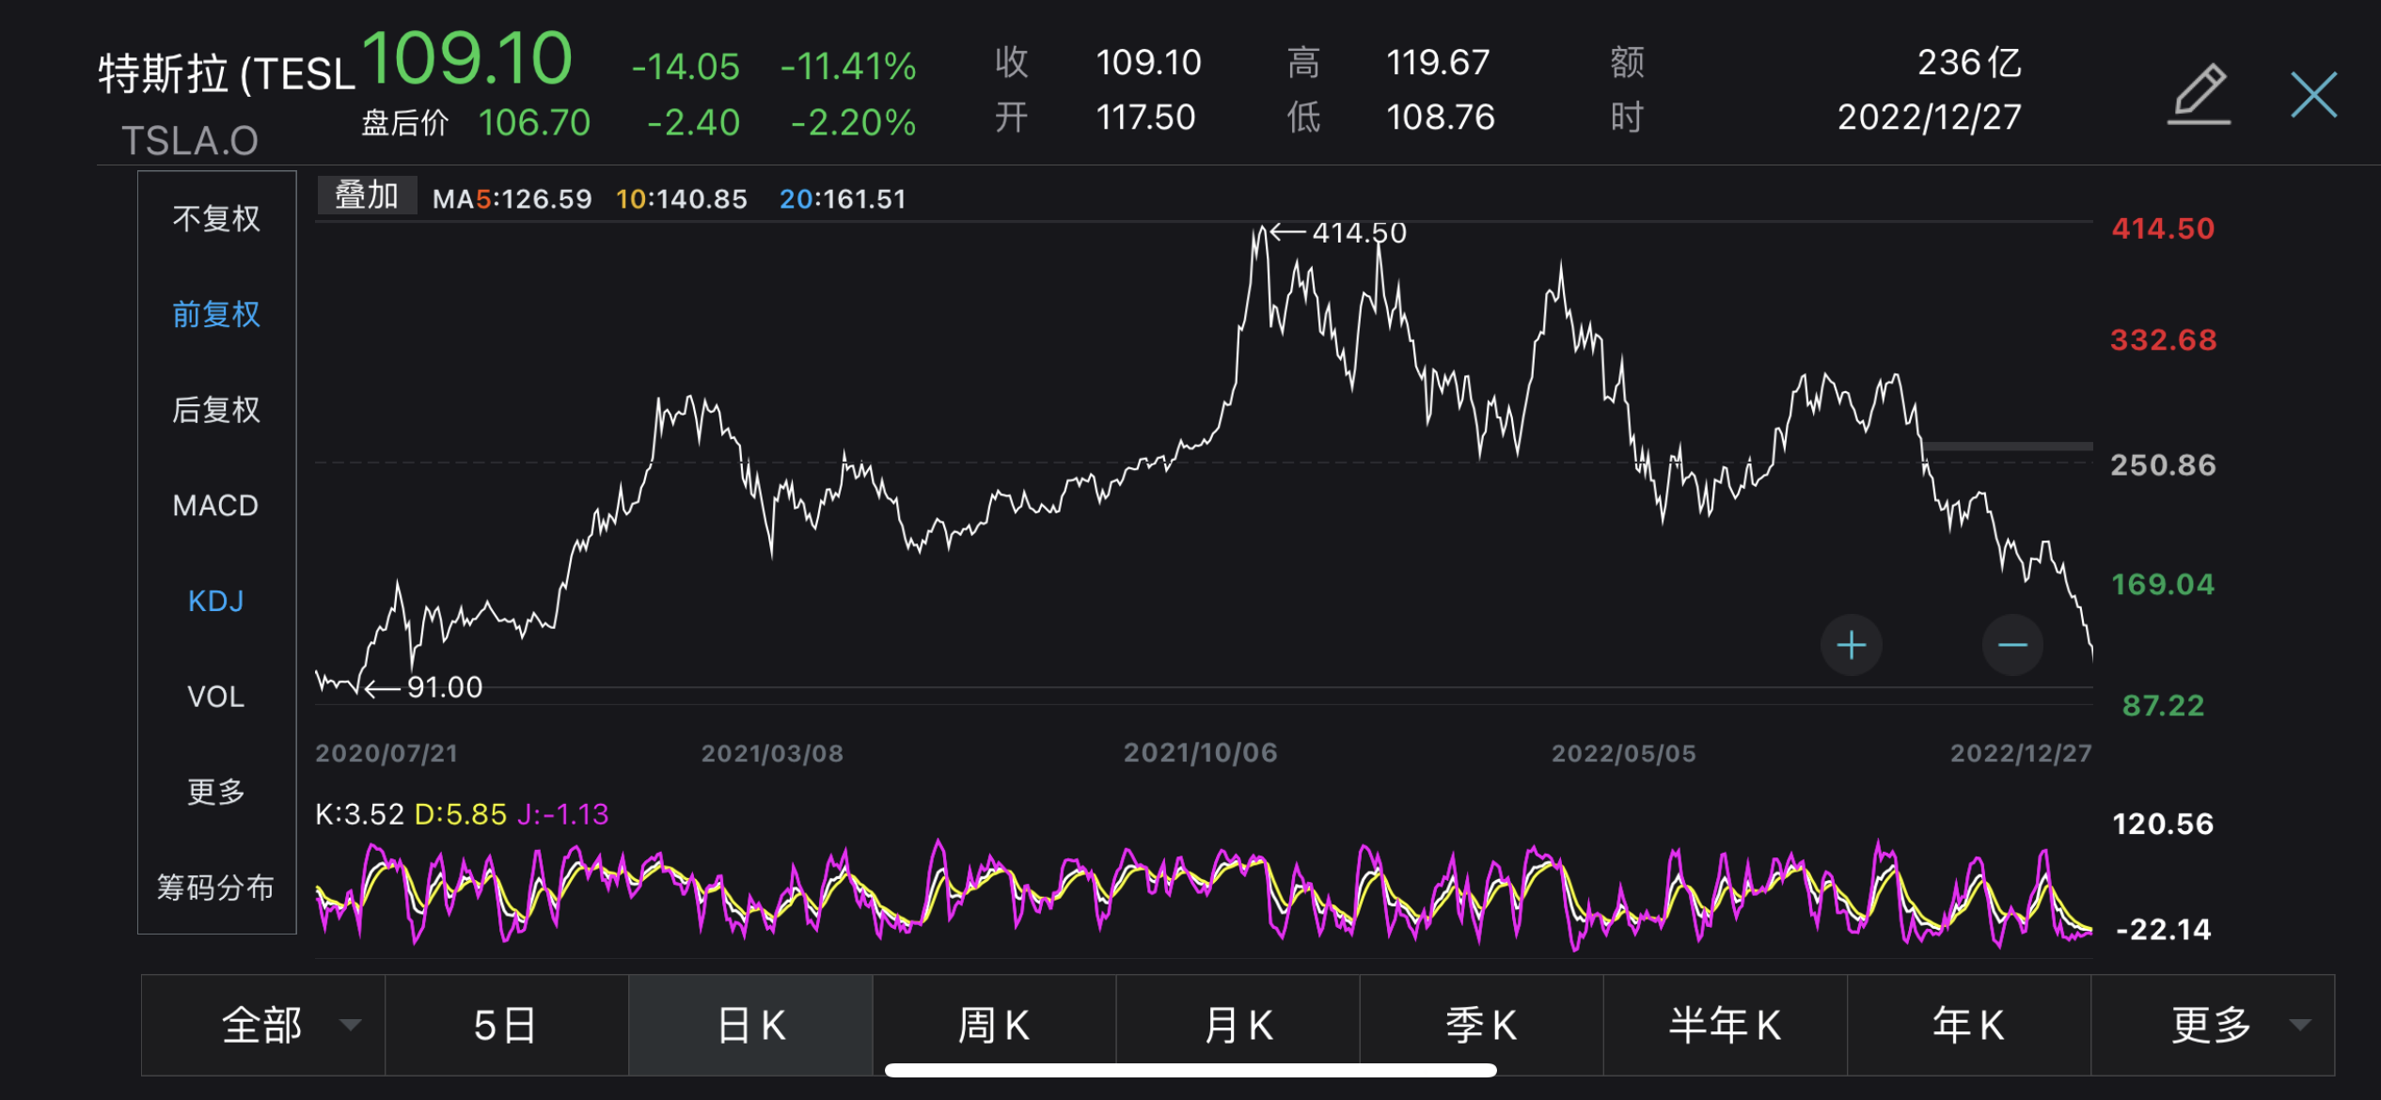Switch indicator to MACD
This screenshot has height=1100, width=2381.
[x=216, y=506]
